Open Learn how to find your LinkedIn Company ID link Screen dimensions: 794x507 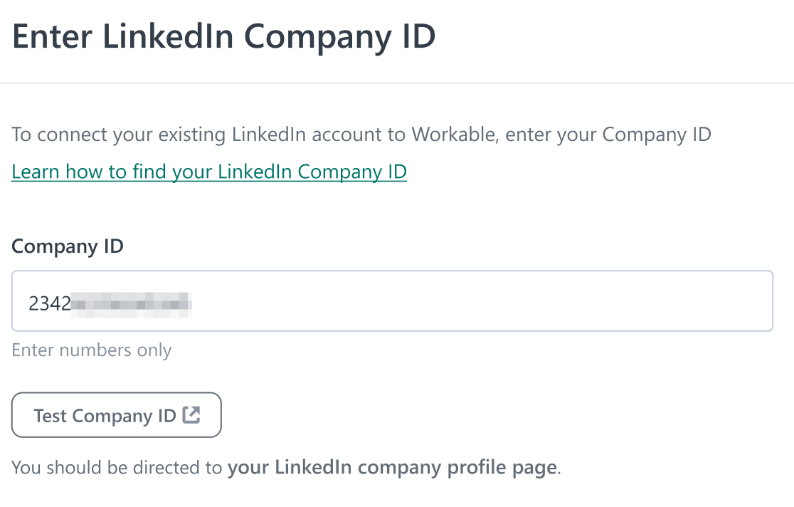click(209, 172)
